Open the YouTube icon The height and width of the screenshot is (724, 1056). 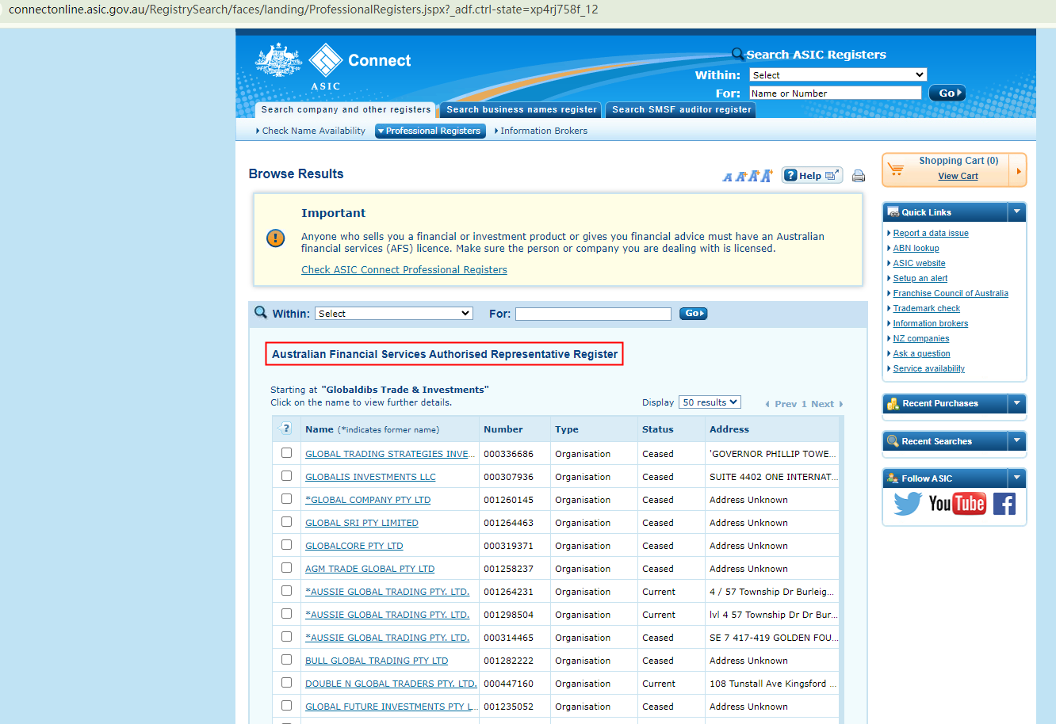[x=957, y=504]
